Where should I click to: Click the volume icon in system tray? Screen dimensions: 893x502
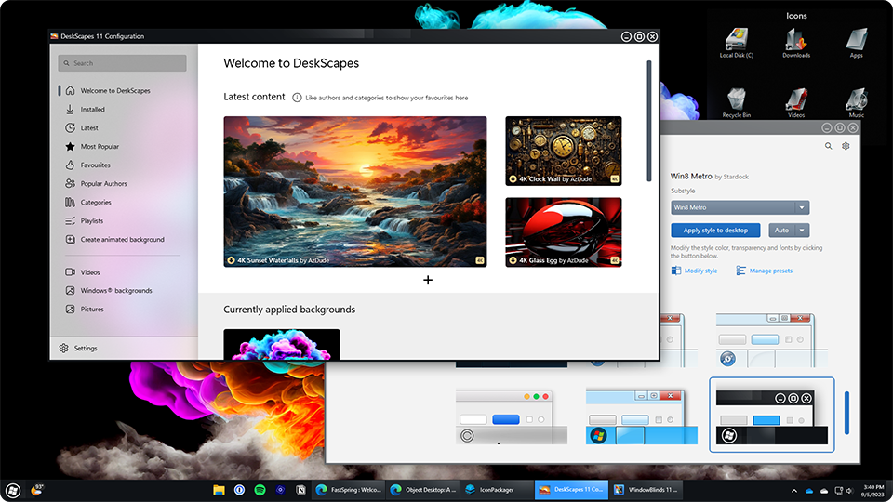(x=849, y=491)
